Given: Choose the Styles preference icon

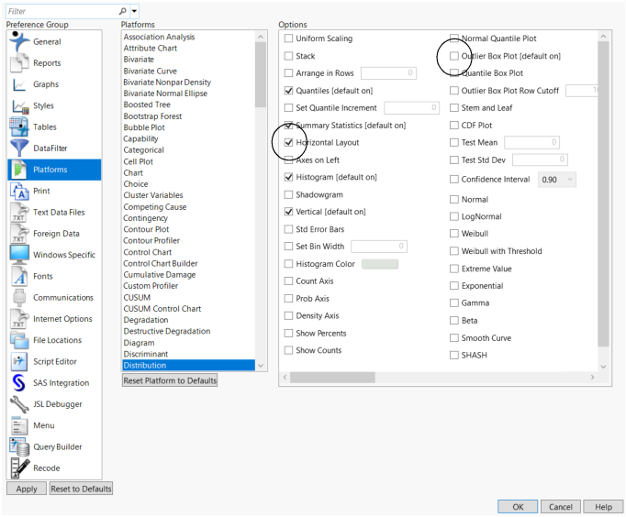Looking at the screenshot, I should coord(19,105).
